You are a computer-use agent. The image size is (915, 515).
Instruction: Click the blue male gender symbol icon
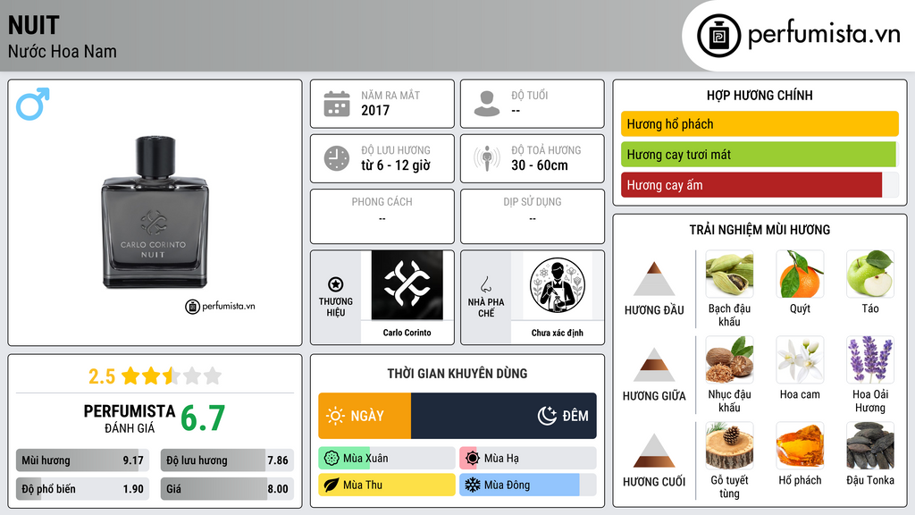point(33,104)
